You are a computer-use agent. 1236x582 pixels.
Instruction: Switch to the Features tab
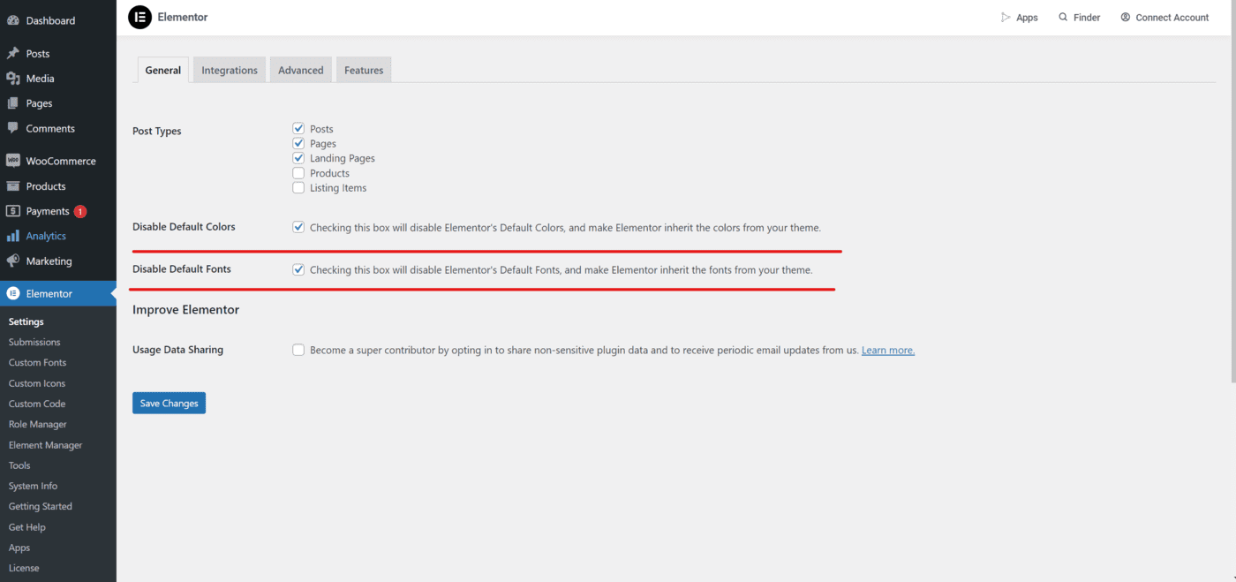click(x=364, y=71)
